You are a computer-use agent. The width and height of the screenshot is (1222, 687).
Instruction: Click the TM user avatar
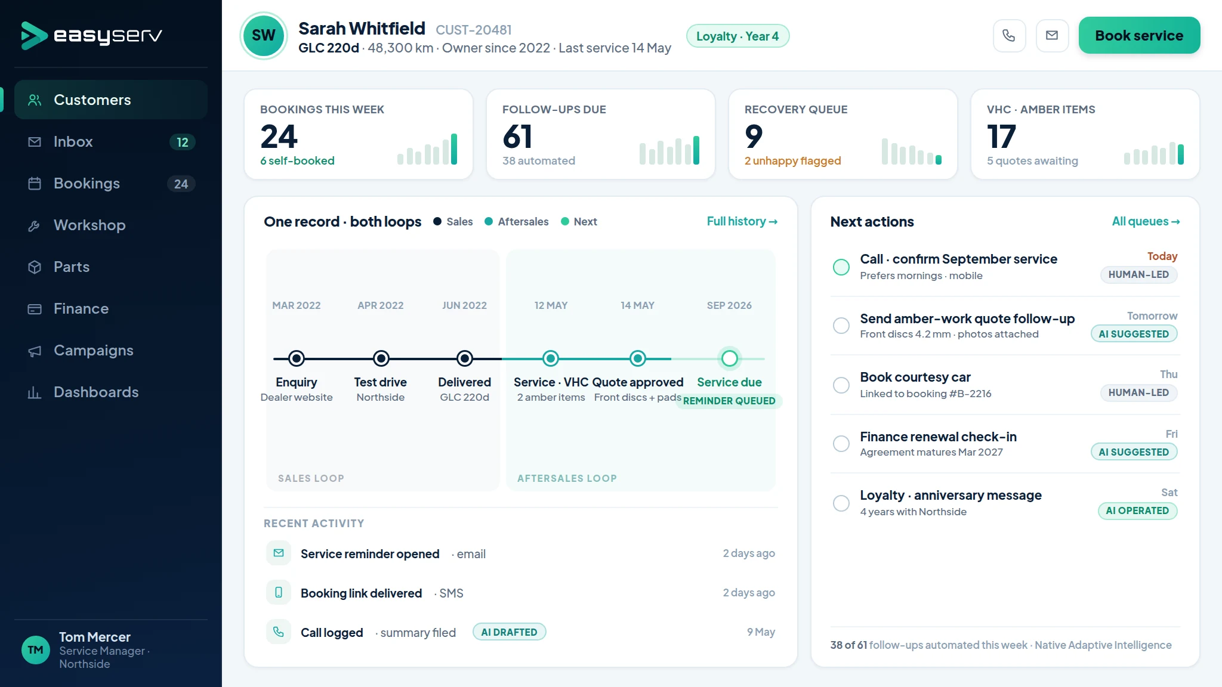[36, 650]
